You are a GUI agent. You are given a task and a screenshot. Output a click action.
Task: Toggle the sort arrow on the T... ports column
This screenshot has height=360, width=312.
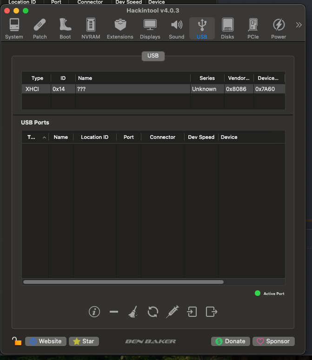pyautogui.click(x=44, y=137)
